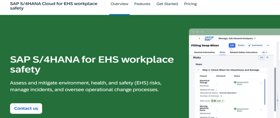Open the Moving Machine Parts row arrow
The width and height of the screenshot is (280, 118).
coord(261,110)
